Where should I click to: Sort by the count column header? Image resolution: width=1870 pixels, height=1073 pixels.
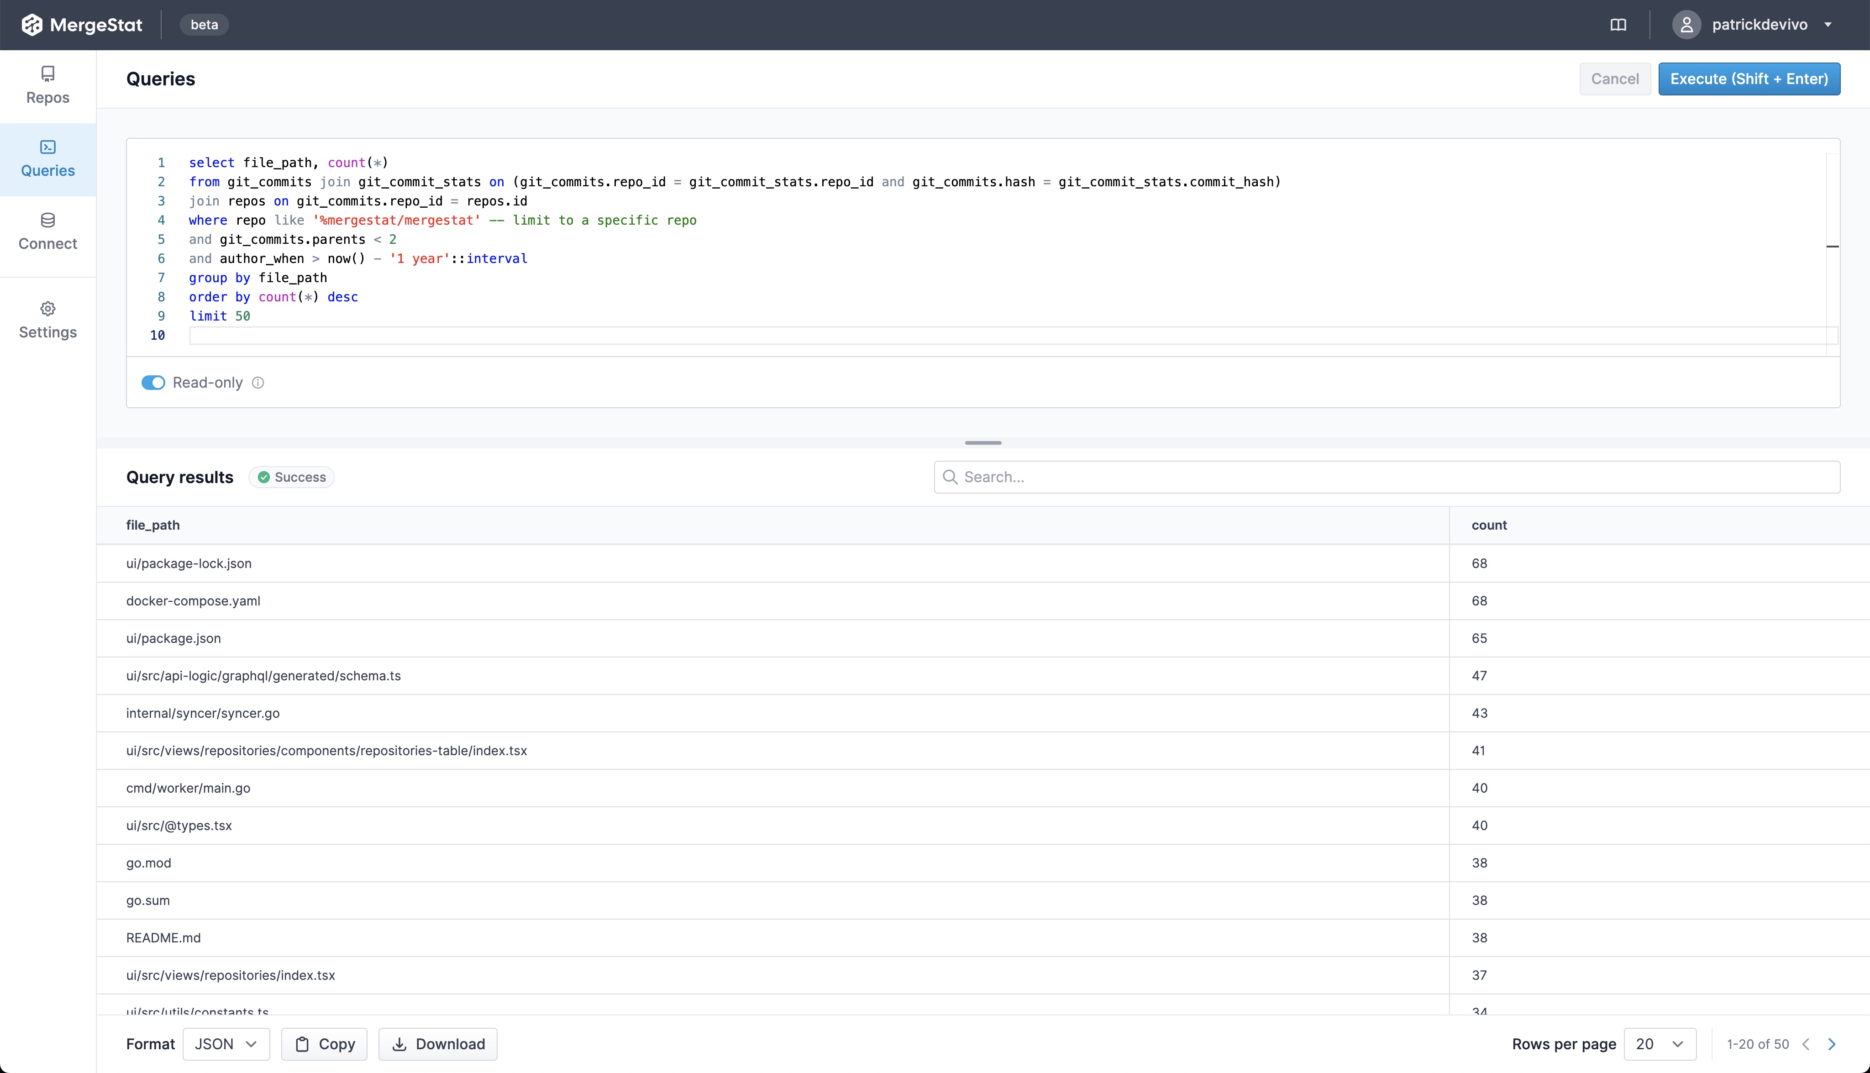1489,526
